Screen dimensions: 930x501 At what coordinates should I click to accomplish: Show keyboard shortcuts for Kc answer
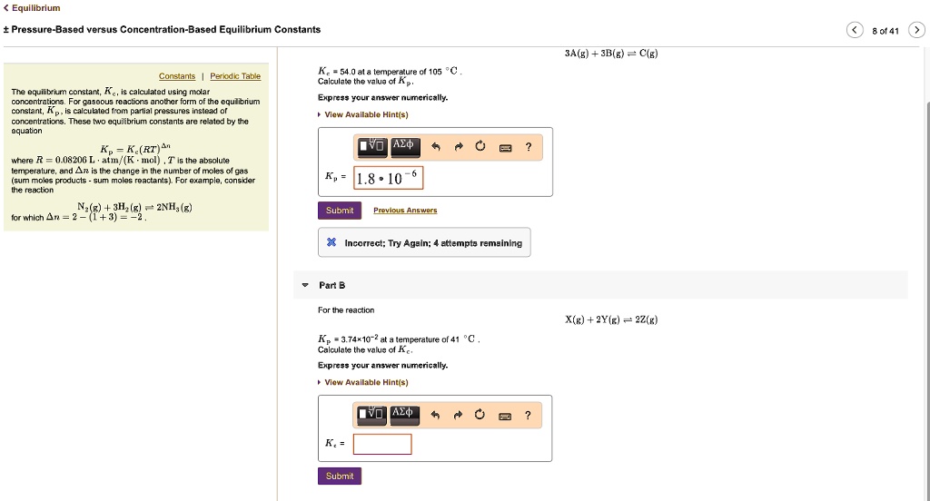[x=505, y=415]
